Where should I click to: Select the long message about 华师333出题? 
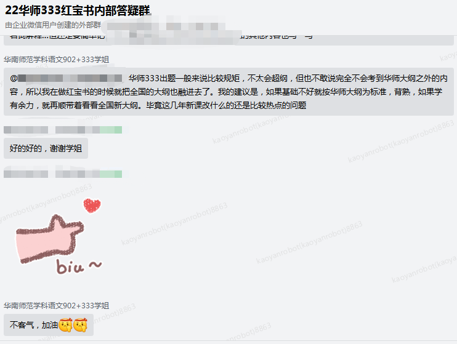[228, 92]
